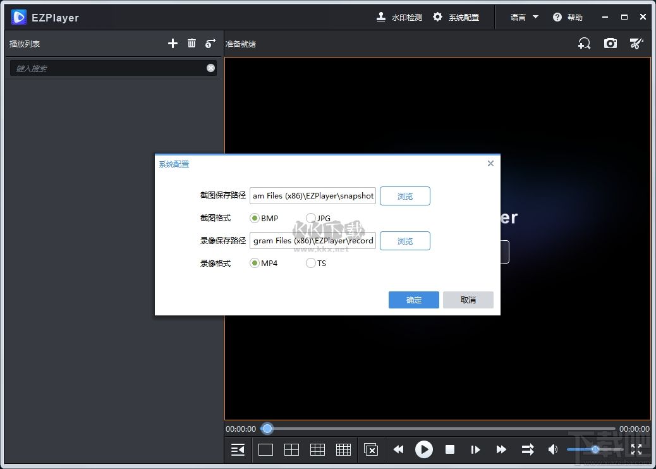Close all video windows icon
Viewport: 656px width, 469px height.
pos(371,449)
